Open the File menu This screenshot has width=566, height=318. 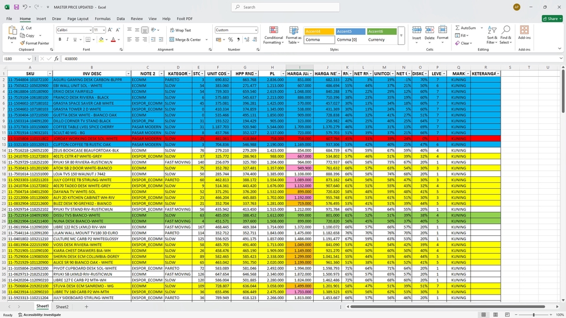coord(9,18)
